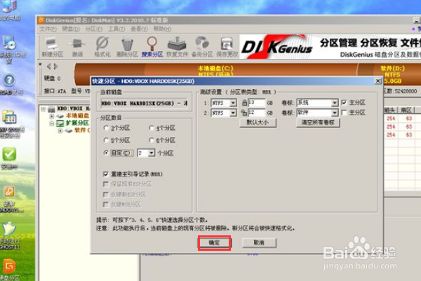The width and height of the screenshot is (421, 281).
Task: Collapse the HD0:VBOX disk tree node
Action: coord(43,109)
